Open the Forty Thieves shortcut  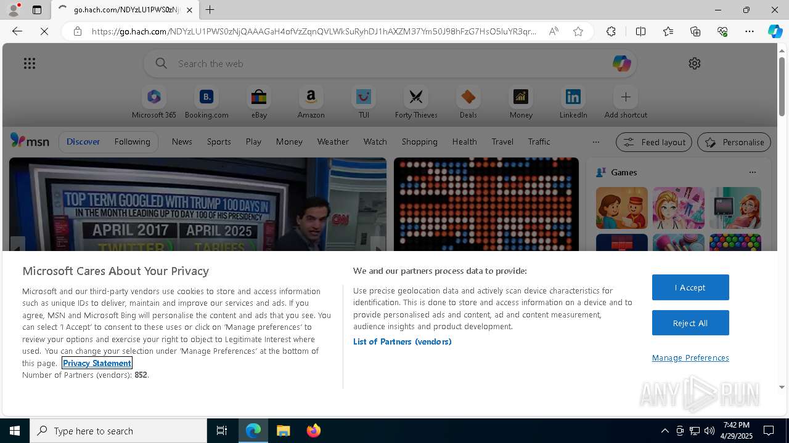click(x=416, y=102)
